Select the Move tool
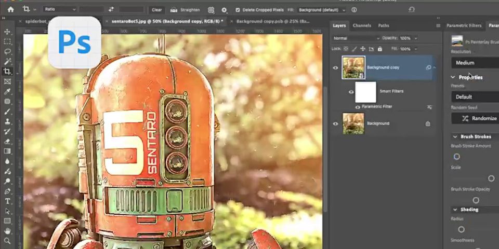The image size is (499, 249). pos(7,32)
